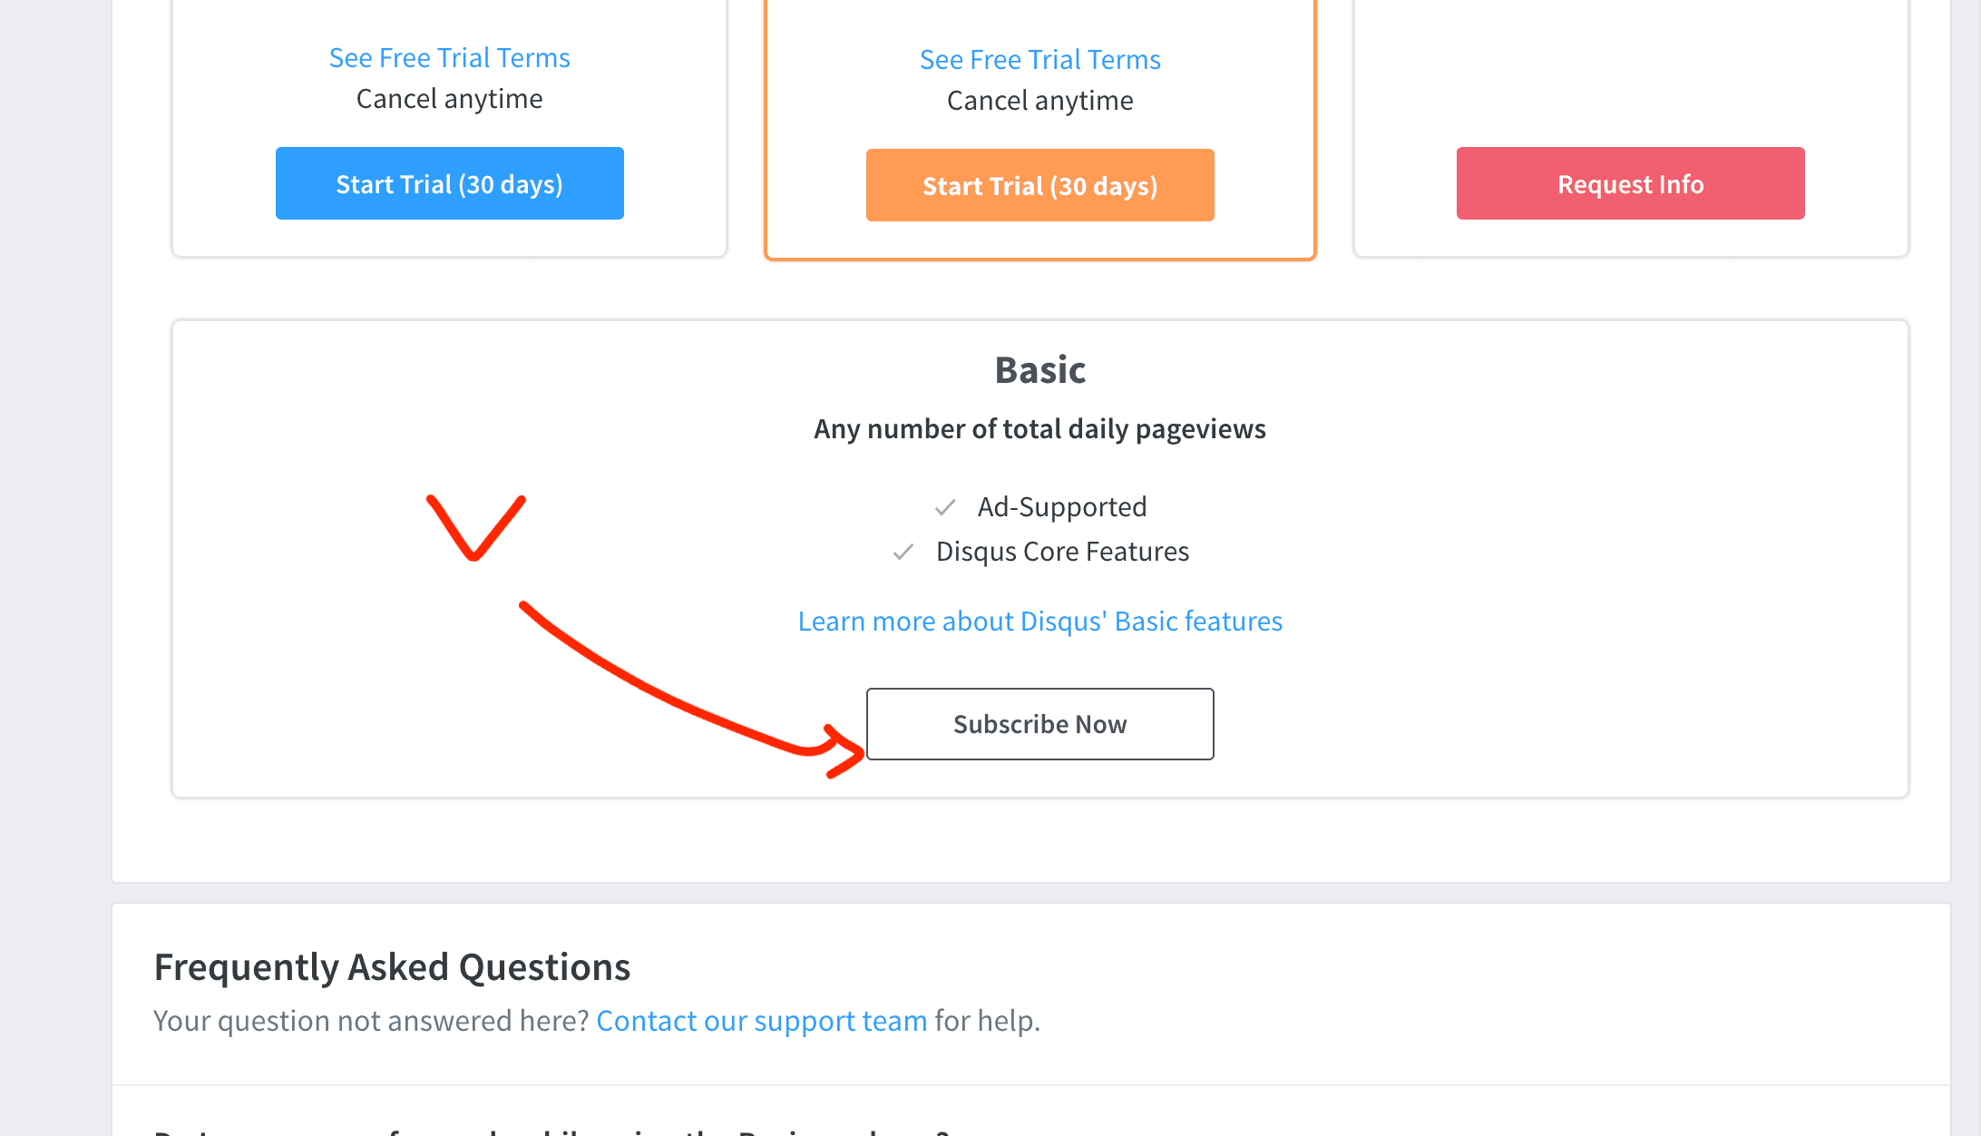Follow the Contact our support team link
1981x1136 pixels.
761,1021
